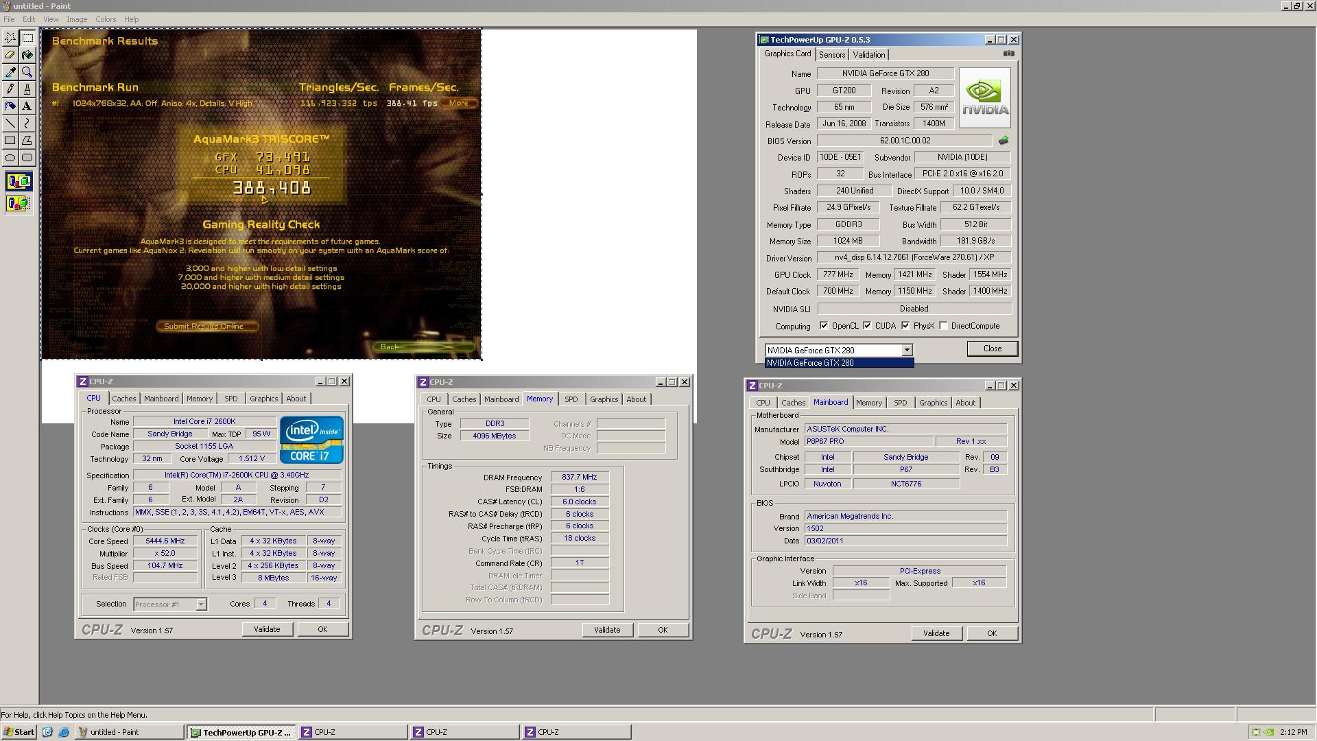Click Validate in the CPU-Z Memory window

tap(607, 630)
